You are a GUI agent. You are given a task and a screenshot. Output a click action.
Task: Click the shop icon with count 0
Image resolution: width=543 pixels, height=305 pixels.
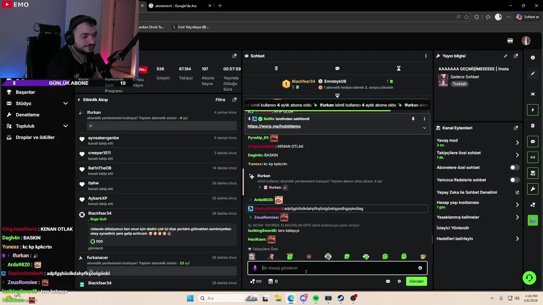(x=273, y=281)
